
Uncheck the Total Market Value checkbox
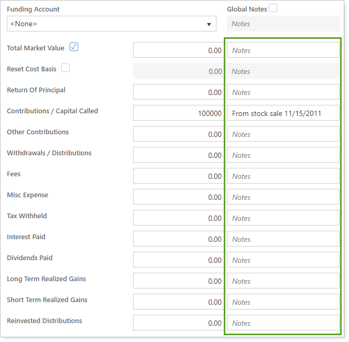point(74,47)
